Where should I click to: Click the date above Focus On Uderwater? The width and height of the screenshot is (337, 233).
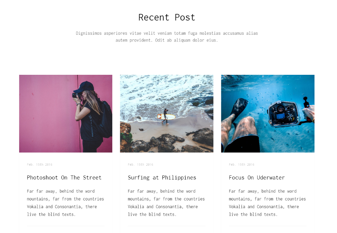(242, 165)
